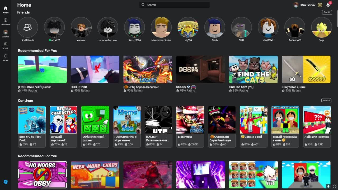Open Chat from the sidebar

(x=6, y=46)
